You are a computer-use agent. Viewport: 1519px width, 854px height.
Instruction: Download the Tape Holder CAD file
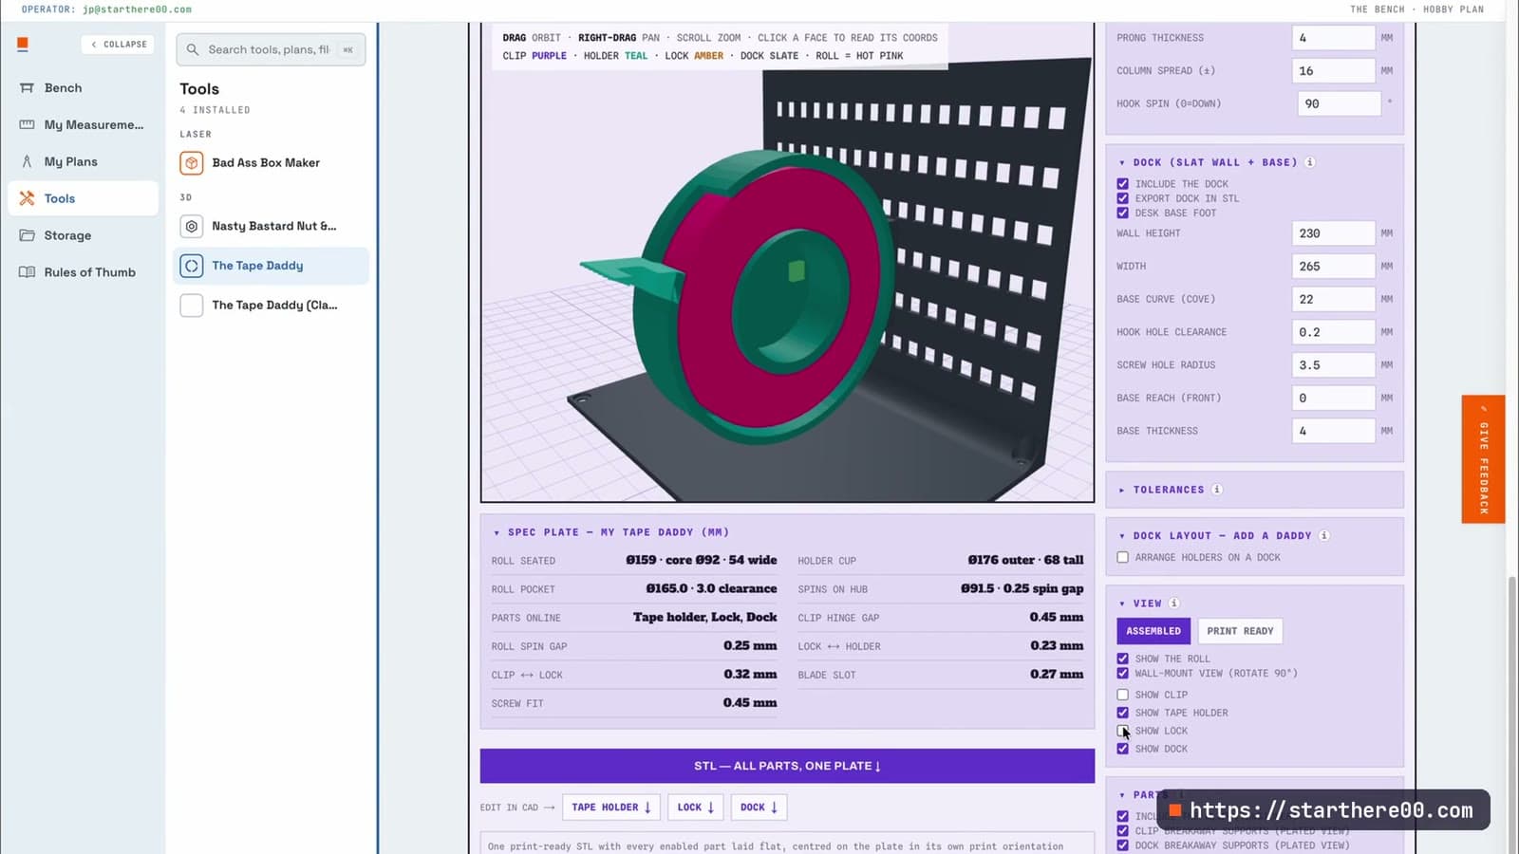611,808
